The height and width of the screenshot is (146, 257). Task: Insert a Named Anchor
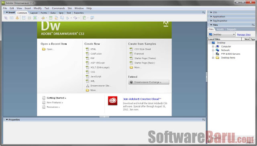coord(17,18)
